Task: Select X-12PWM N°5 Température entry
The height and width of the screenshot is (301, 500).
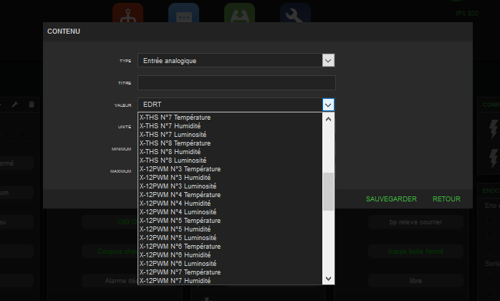Action: [x=180, y=220]
